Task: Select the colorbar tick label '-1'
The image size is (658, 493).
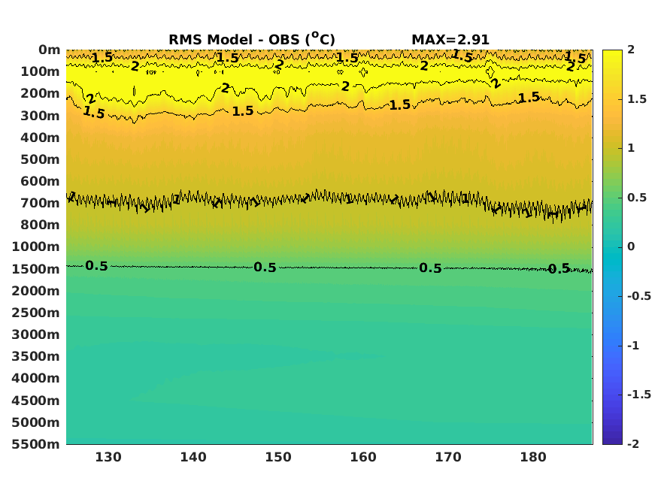Action: (633, 346)
